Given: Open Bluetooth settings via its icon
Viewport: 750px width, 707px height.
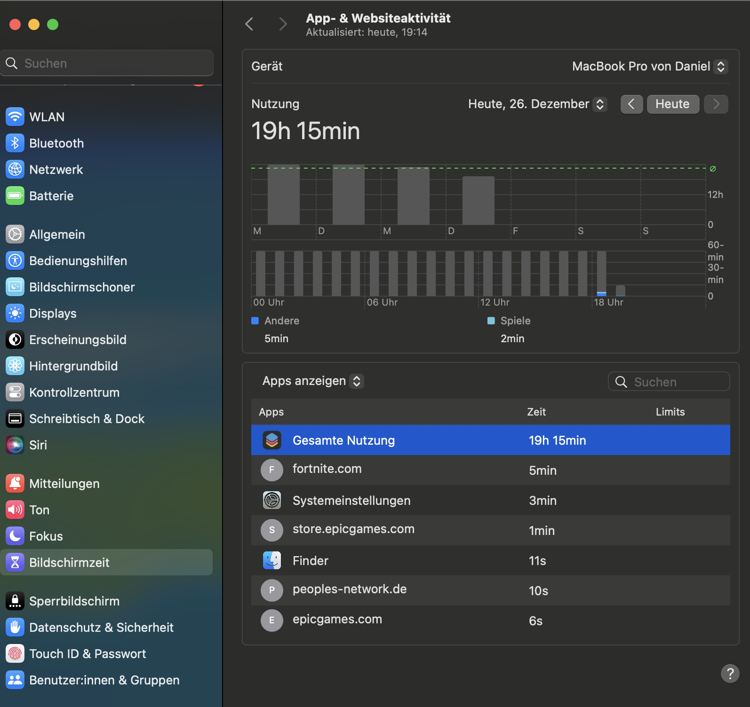Looking at the screenshot, I should point(15,143).
